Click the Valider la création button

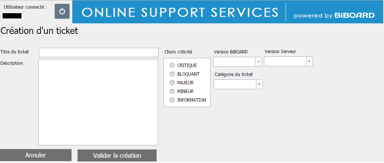point(117,155)
